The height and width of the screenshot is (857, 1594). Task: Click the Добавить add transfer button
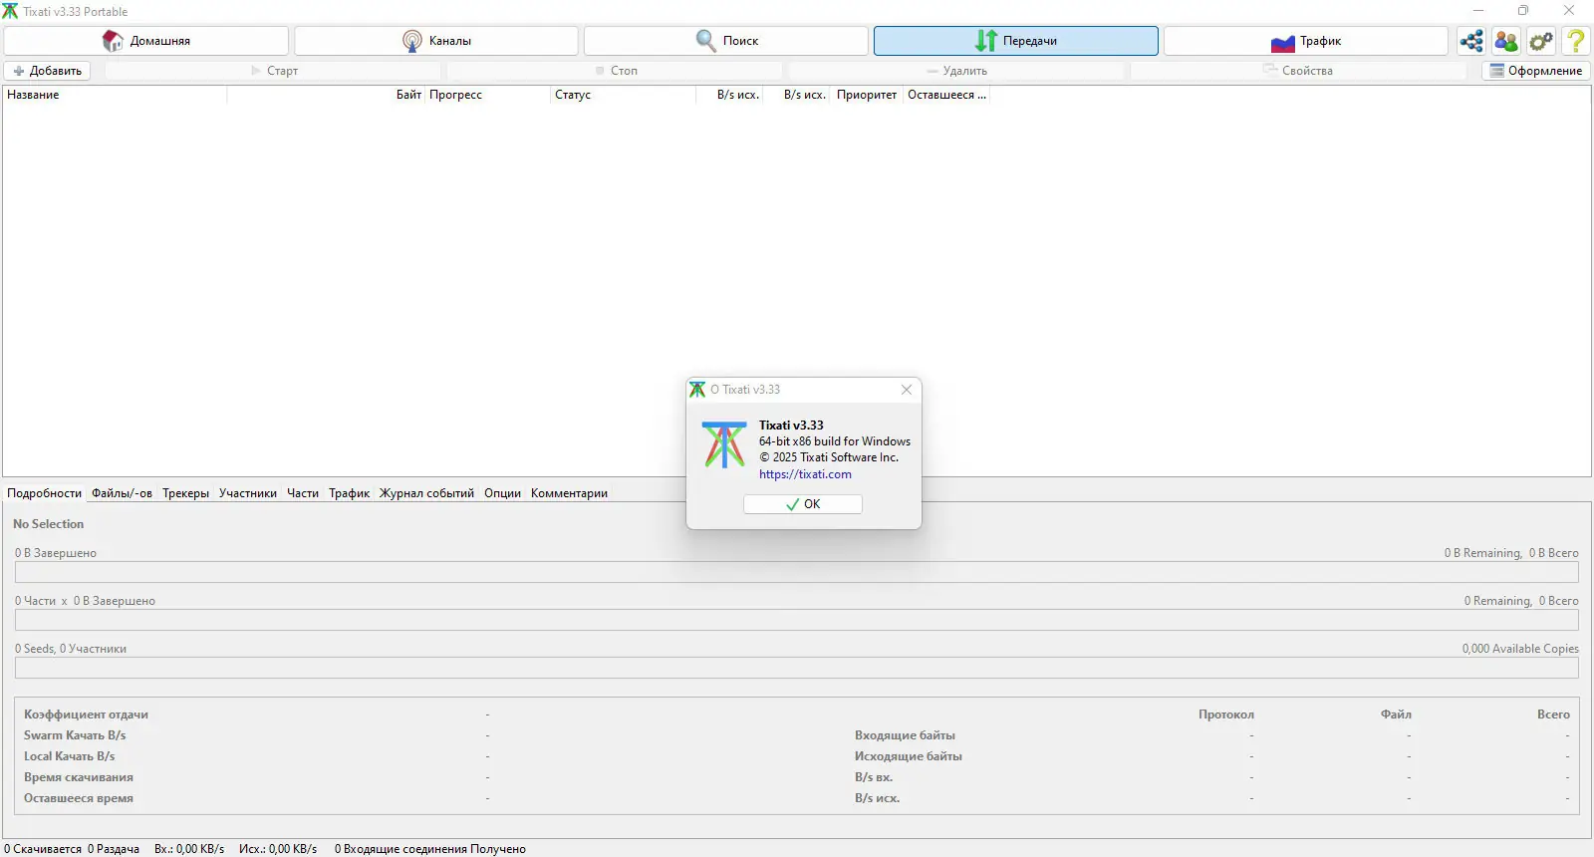click(48, 71)
